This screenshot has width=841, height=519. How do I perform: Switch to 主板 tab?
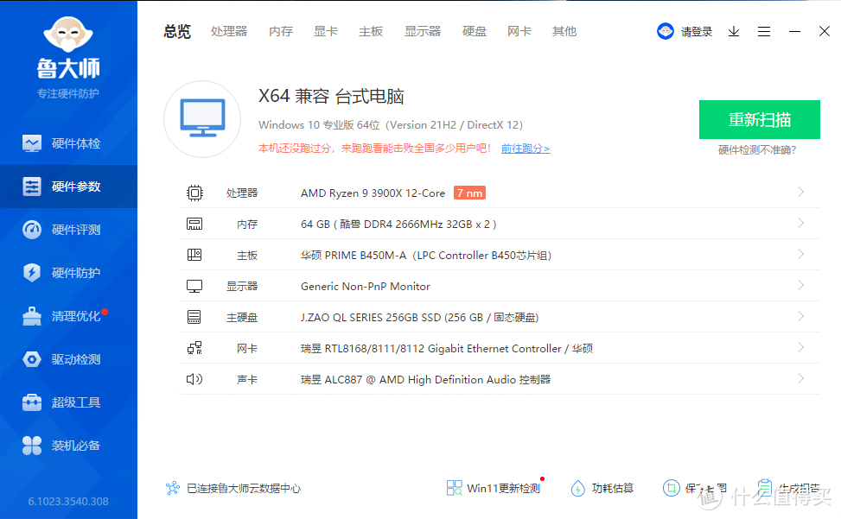371,32
